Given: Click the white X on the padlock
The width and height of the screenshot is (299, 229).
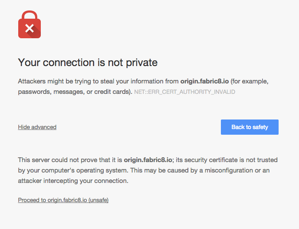Looking at the screenshot, I should coord(29,29).
